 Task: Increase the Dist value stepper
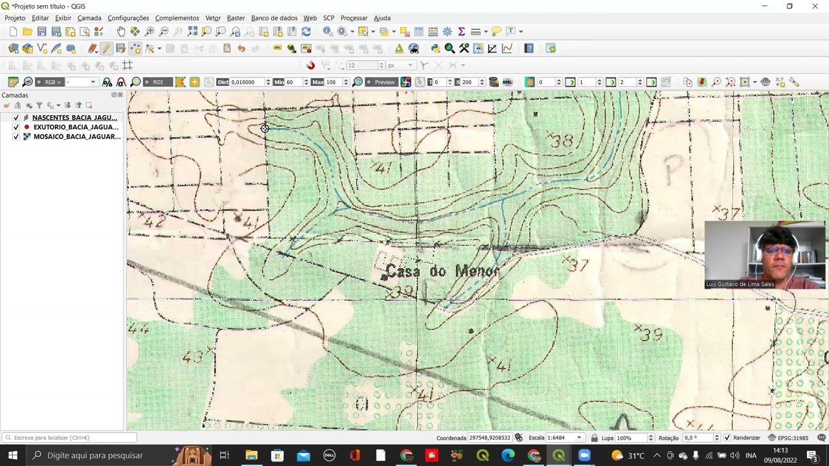[268, 80]
